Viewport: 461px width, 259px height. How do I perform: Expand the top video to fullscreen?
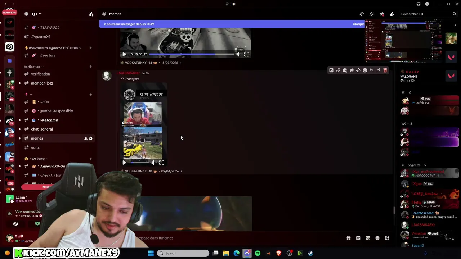(246, 54)
